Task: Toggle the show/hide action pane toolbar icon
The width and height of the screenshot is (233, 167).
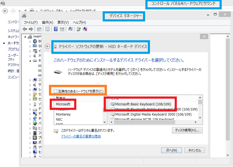Action: click(x=62, y=29)
